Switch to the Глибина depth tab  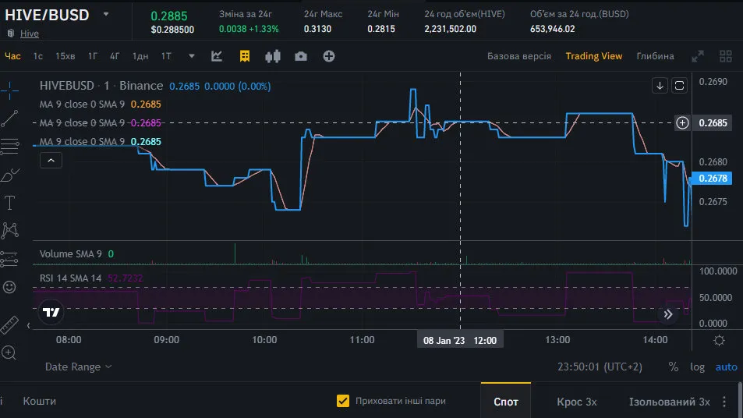pos(655,56)
